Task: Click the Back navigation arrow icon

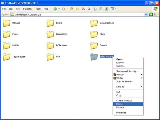Action: coord(55,9)
